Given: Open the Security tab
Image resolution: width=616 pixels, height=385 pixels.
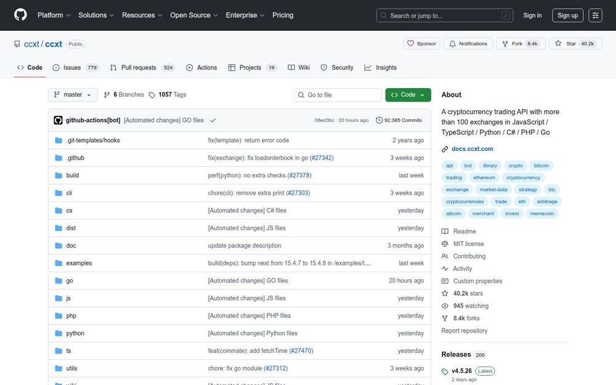Looking at the screenshot, I should pos(337,68).
